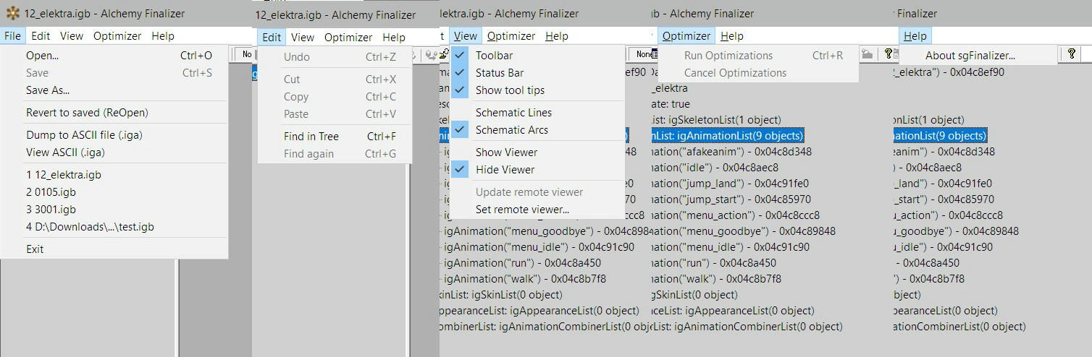Screen dimensions: 1092x357
Task: Click 'gSkinList(0 object)' row under Optimizer panel
Action: [x=695, y=295]
